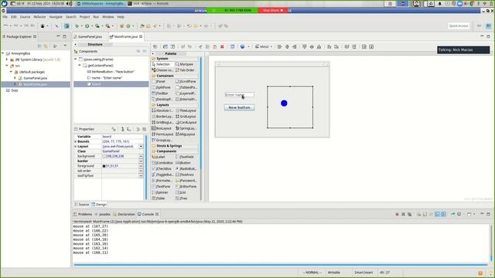Select the Dots project in Package Explorer

[12, 90]
